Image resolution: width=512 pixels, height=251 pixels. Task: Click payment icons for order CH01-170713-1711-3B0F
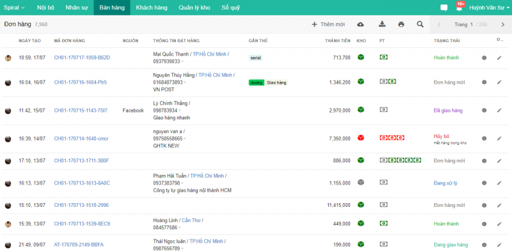(401, 160)
